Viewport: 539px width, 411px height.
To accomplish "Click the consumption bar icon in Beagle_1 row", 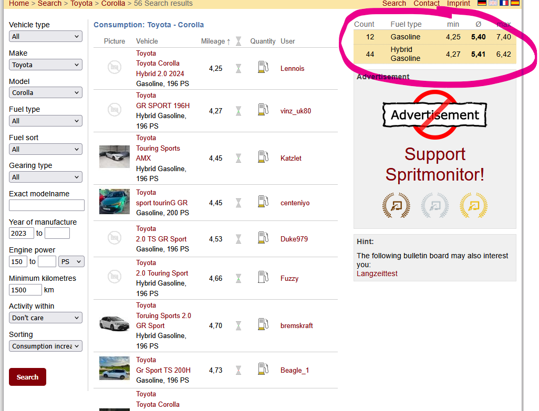I will pyautogui.click(x=239, y=370).
